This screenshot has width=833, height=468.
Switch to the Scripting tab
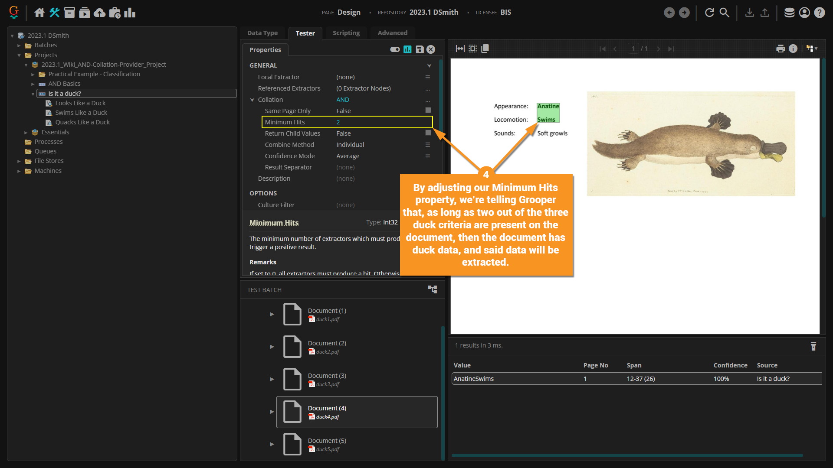pos(346,33)
